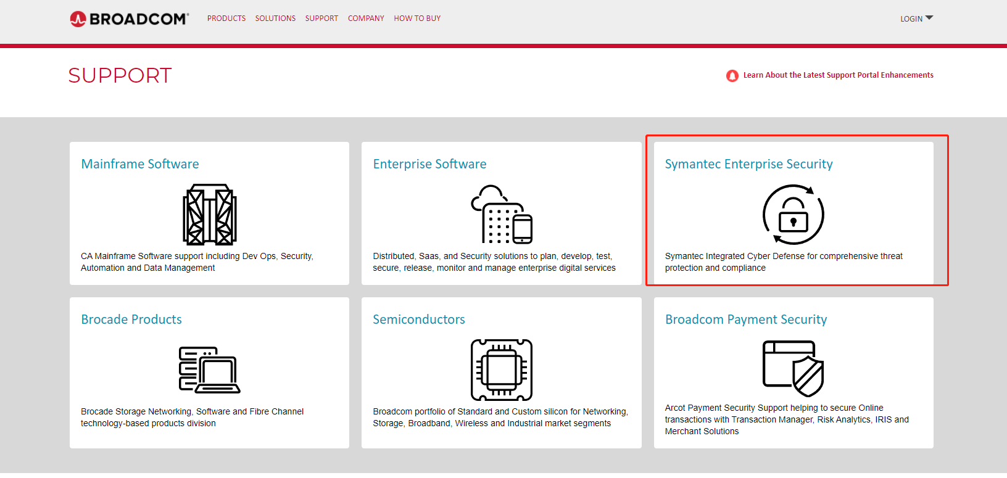Click Symantec Integrated Cyber Defense description

784,262
